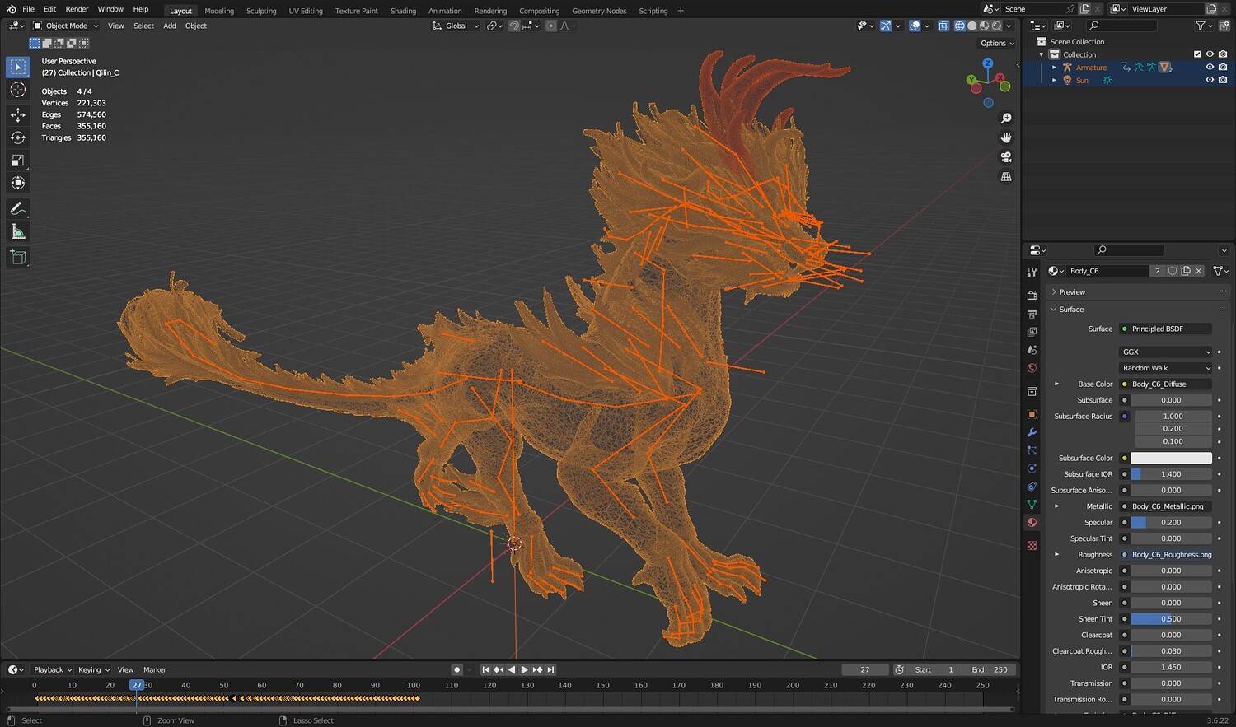
Task: Open the Output properties tab
Action: (x=1032, y=314)
